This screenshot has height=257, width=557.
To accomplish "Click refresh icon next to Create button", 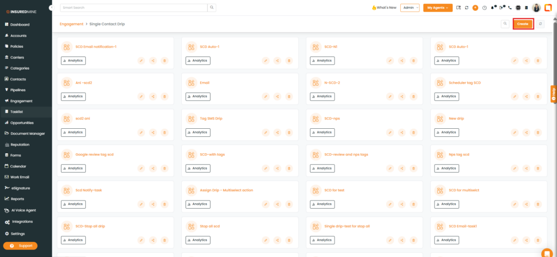I will [x=540, y=24].
